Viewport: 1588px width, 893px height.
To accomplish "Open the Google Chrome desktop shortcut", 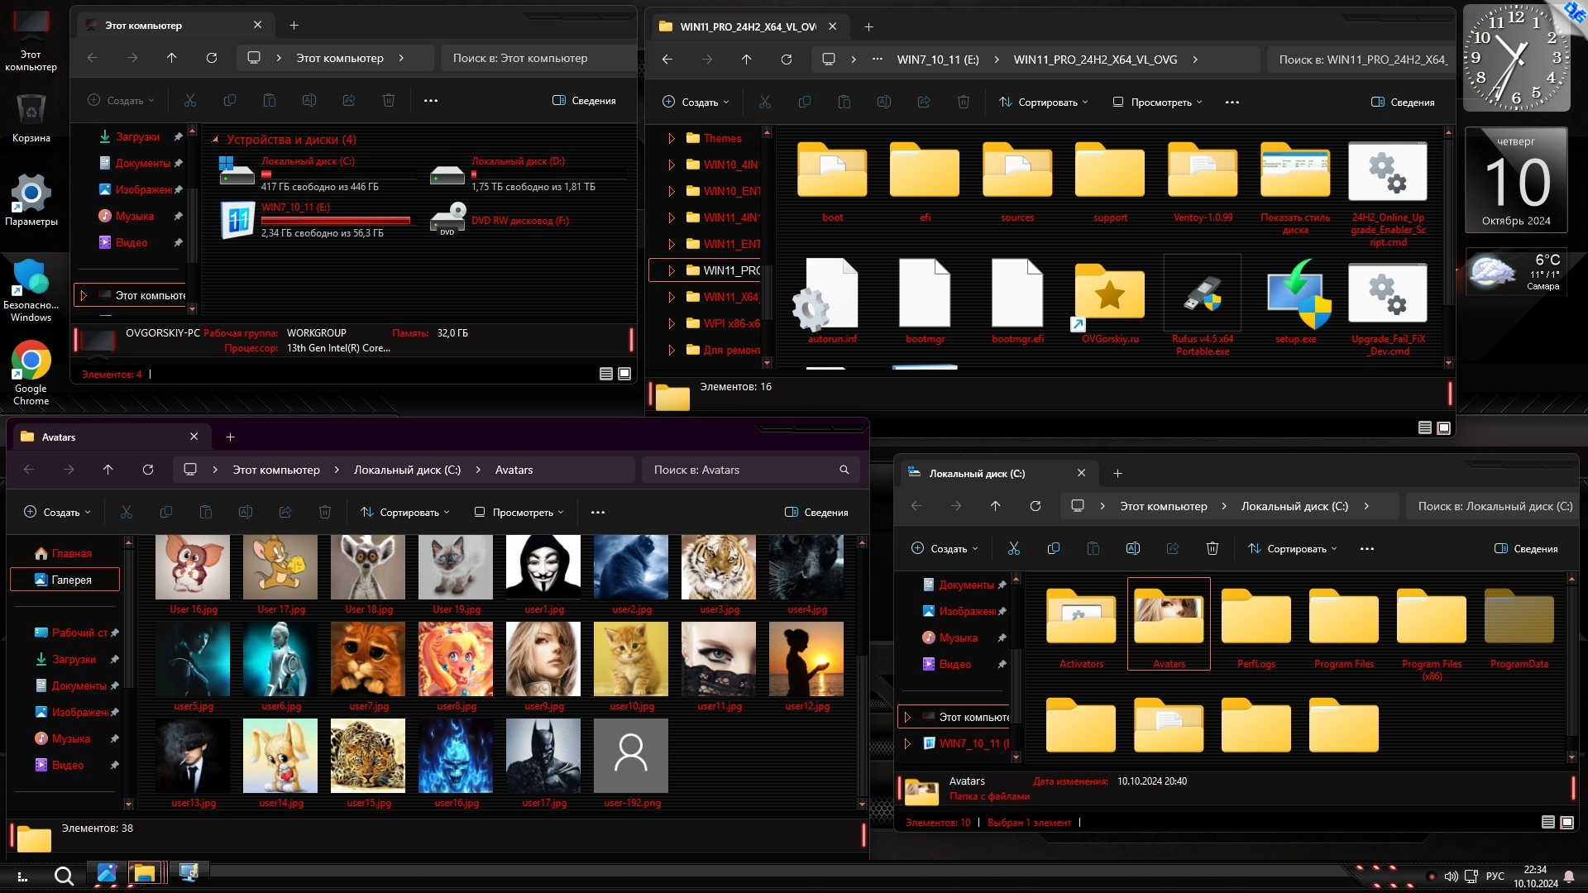I will (x=31, y=361).
